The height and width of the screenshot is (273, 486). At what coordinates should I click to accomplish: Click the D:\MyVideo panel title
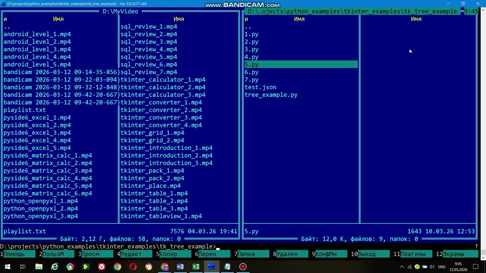click(x=120, y=11)
